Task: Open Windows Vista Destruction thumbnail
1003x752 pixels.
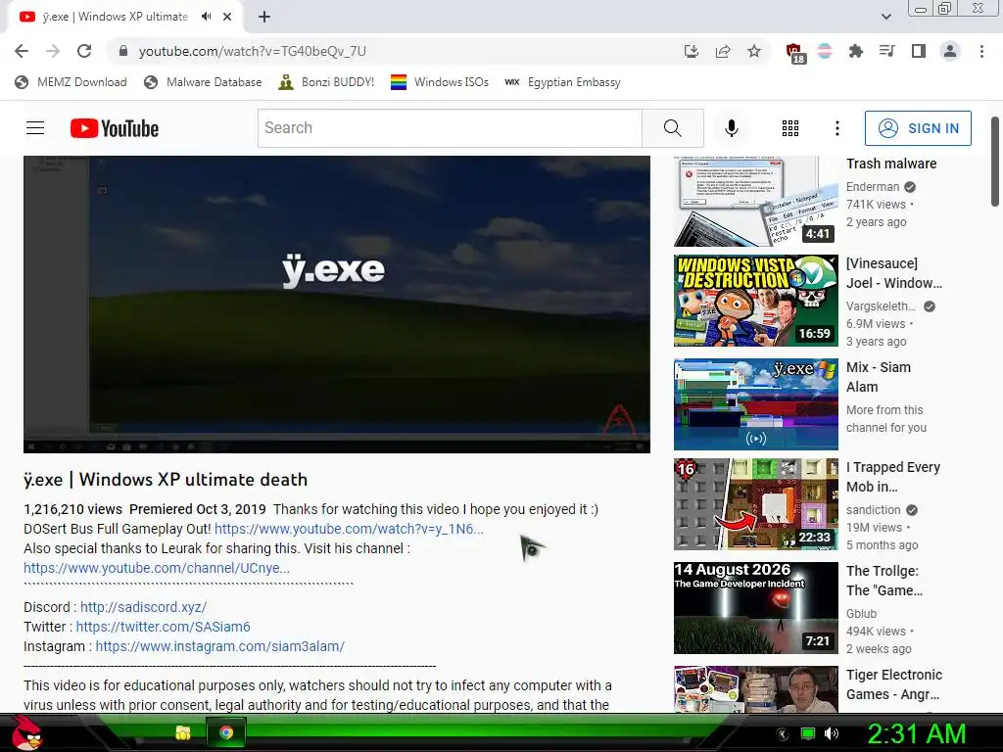Action: click(x=755, y=301)
